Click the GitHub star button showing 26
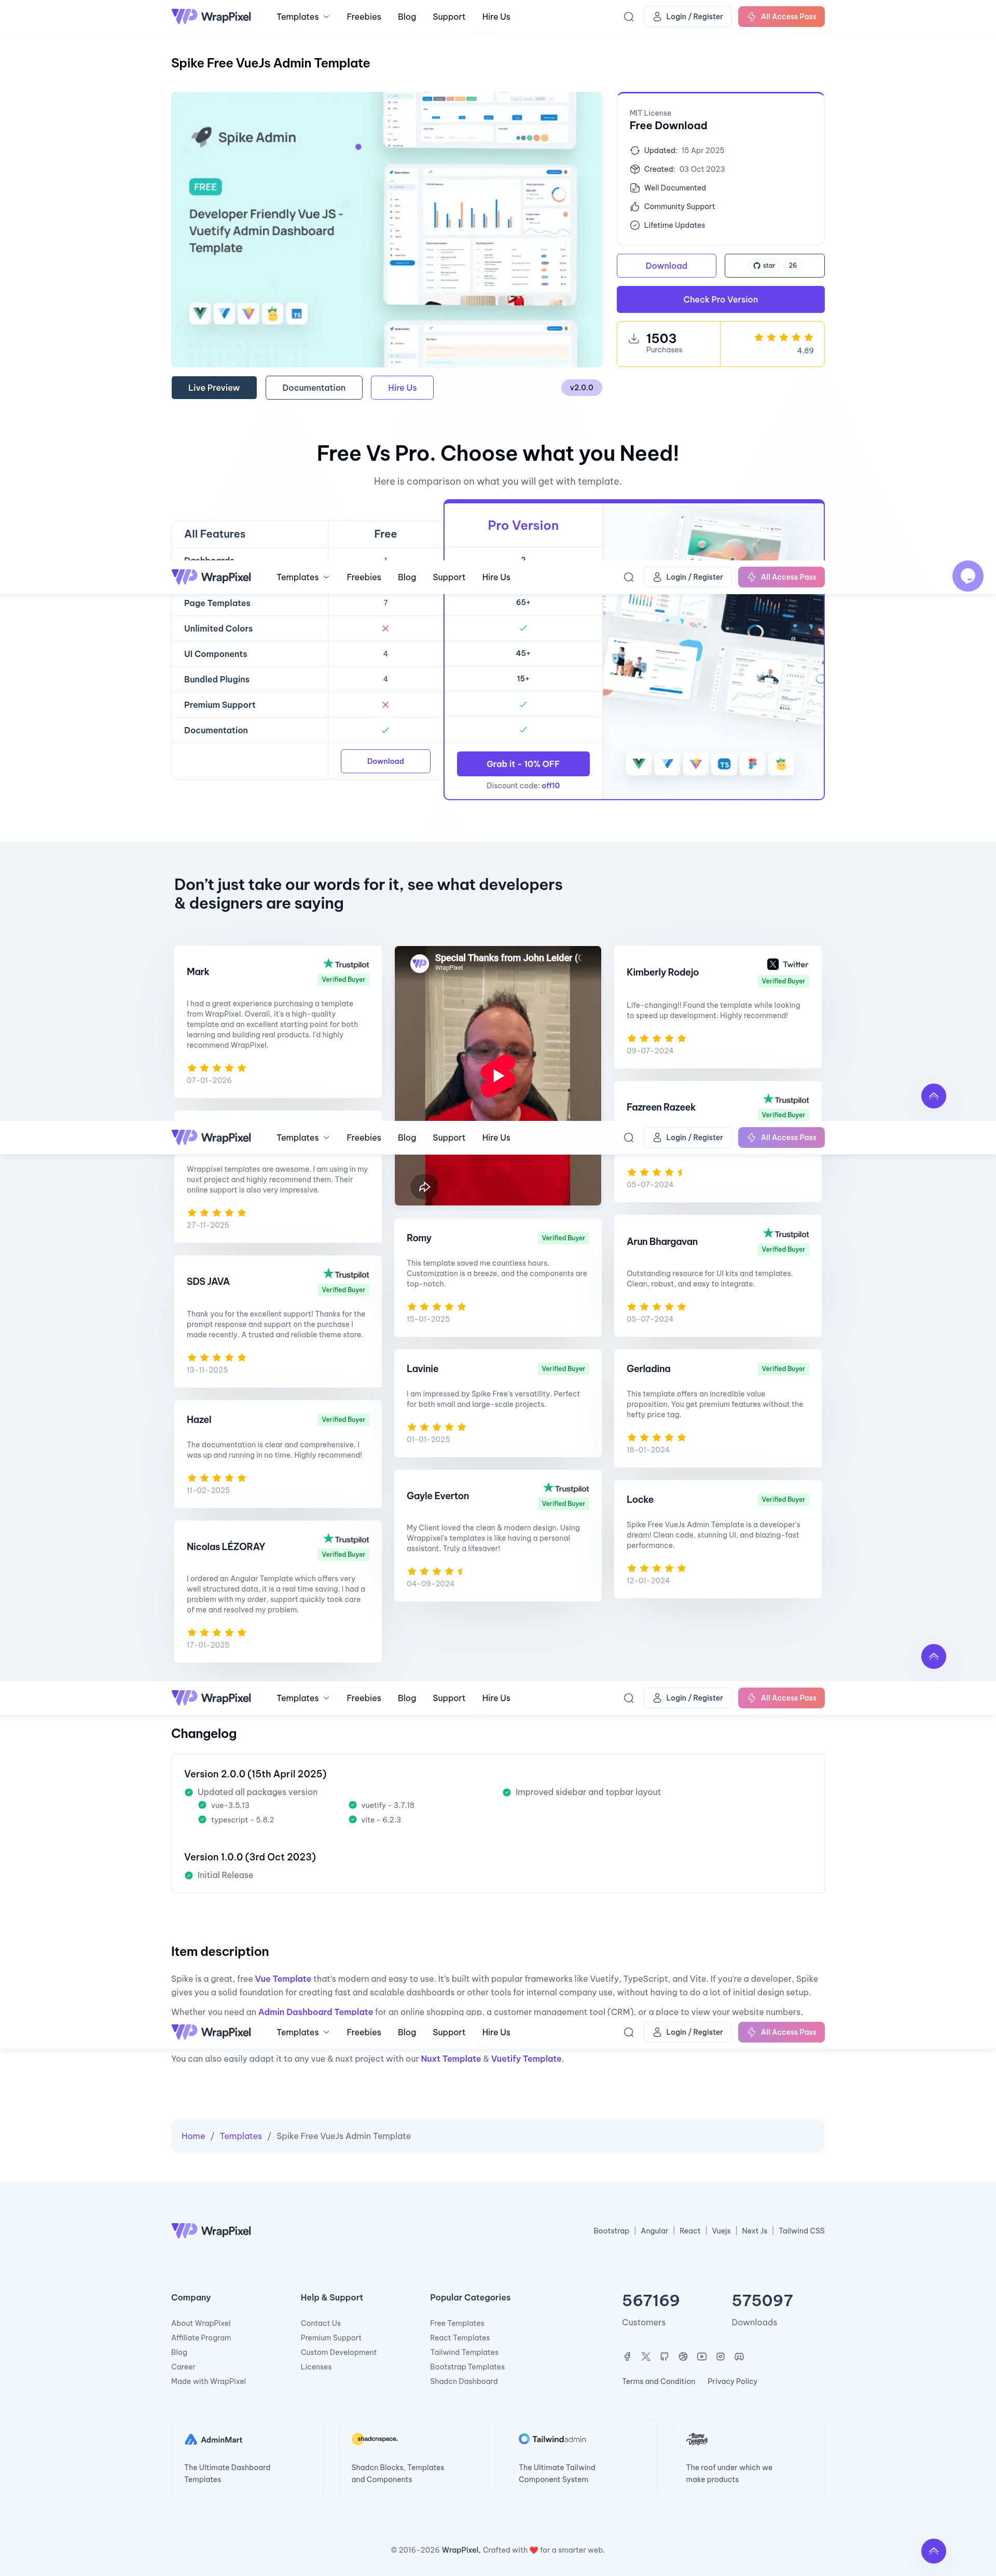The image size is (996, 2576). [x=774, y=266]
